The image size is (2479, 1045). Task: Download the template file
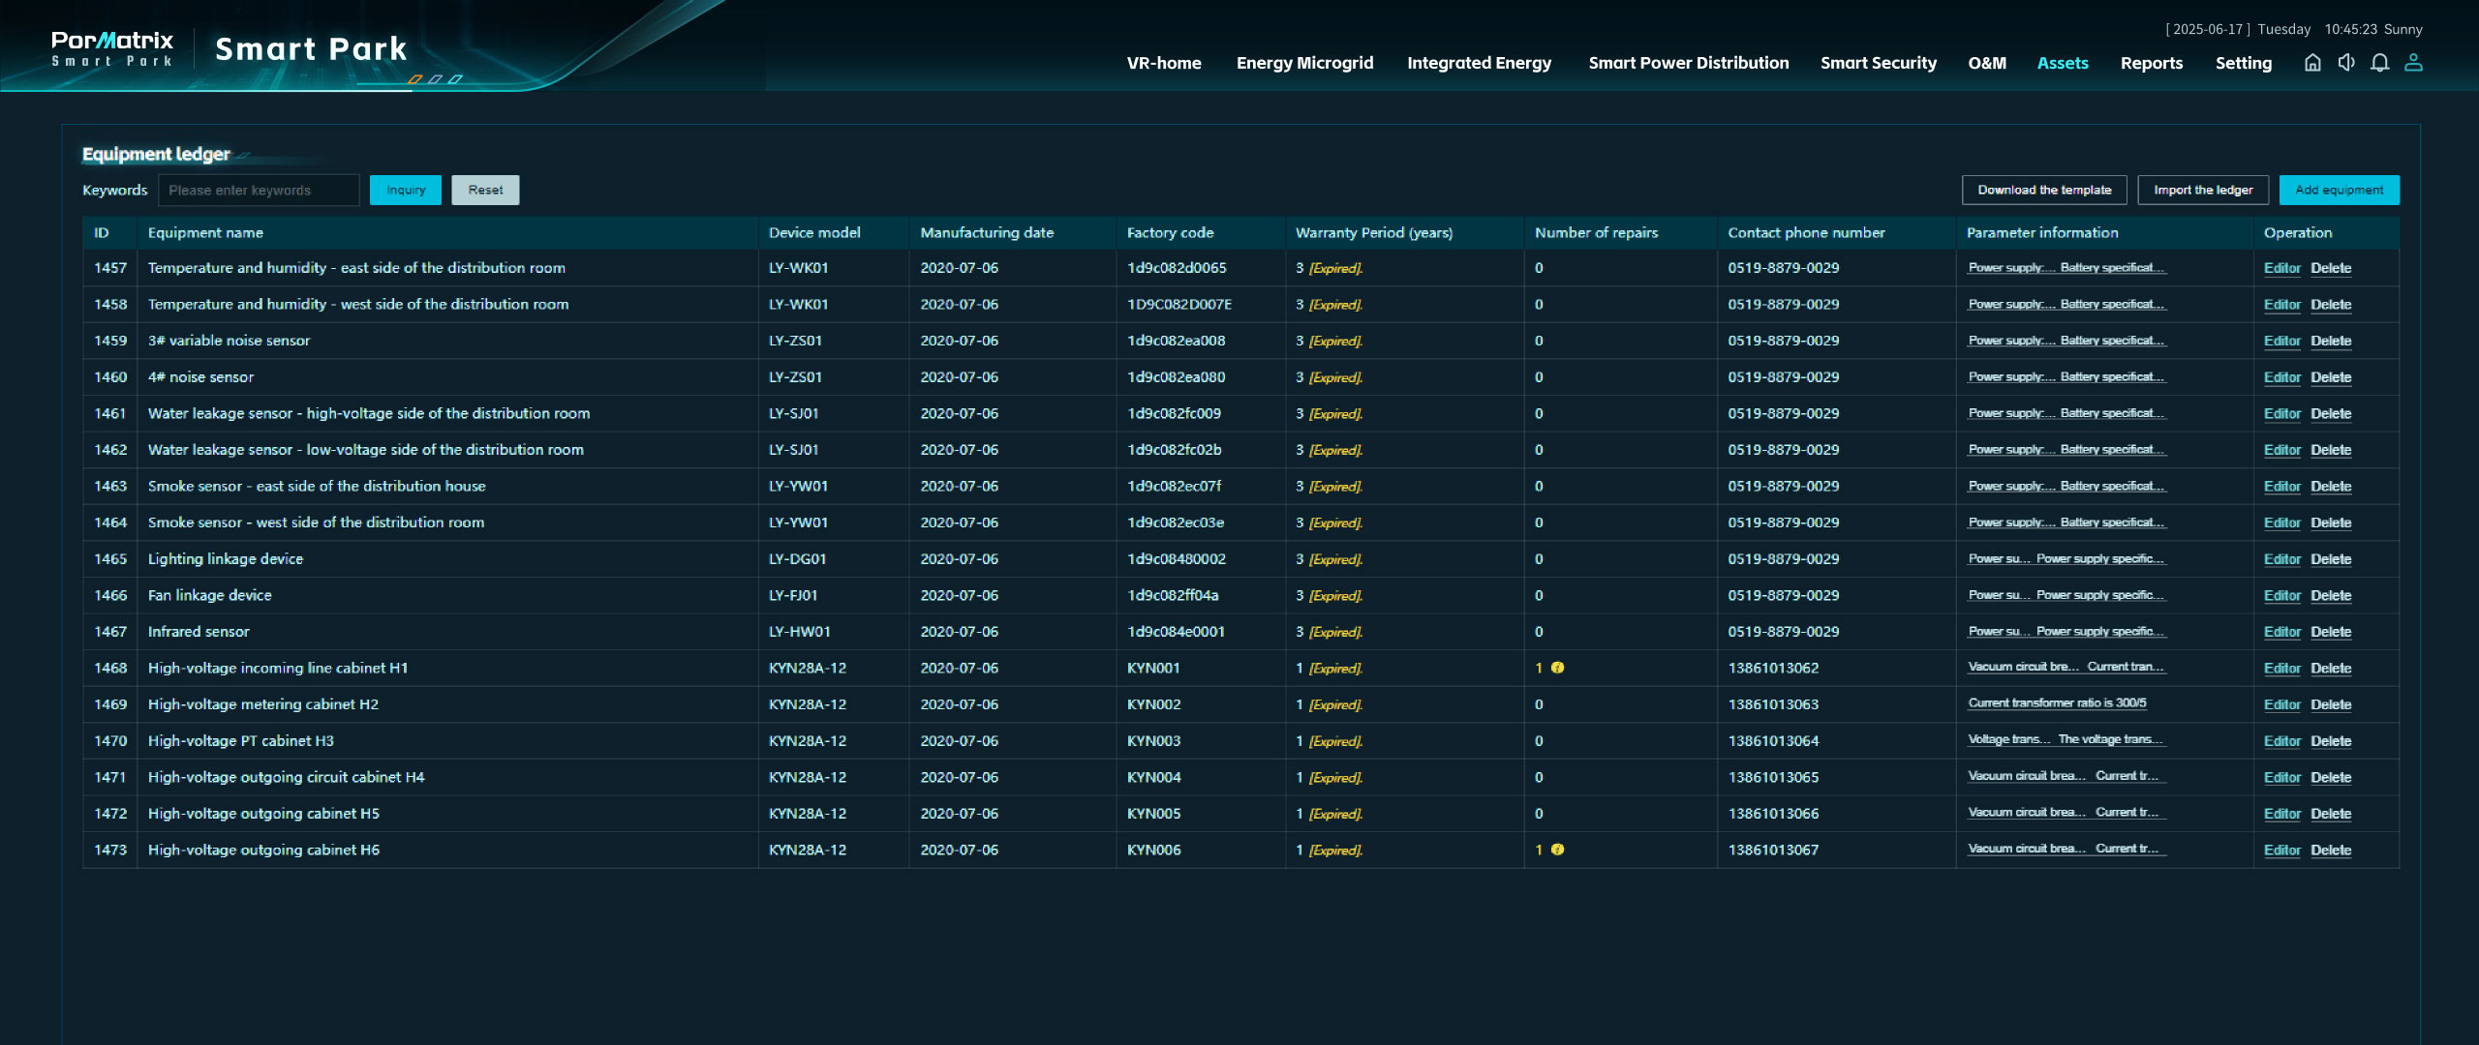pyautogui.click(x=2044, y=190)
